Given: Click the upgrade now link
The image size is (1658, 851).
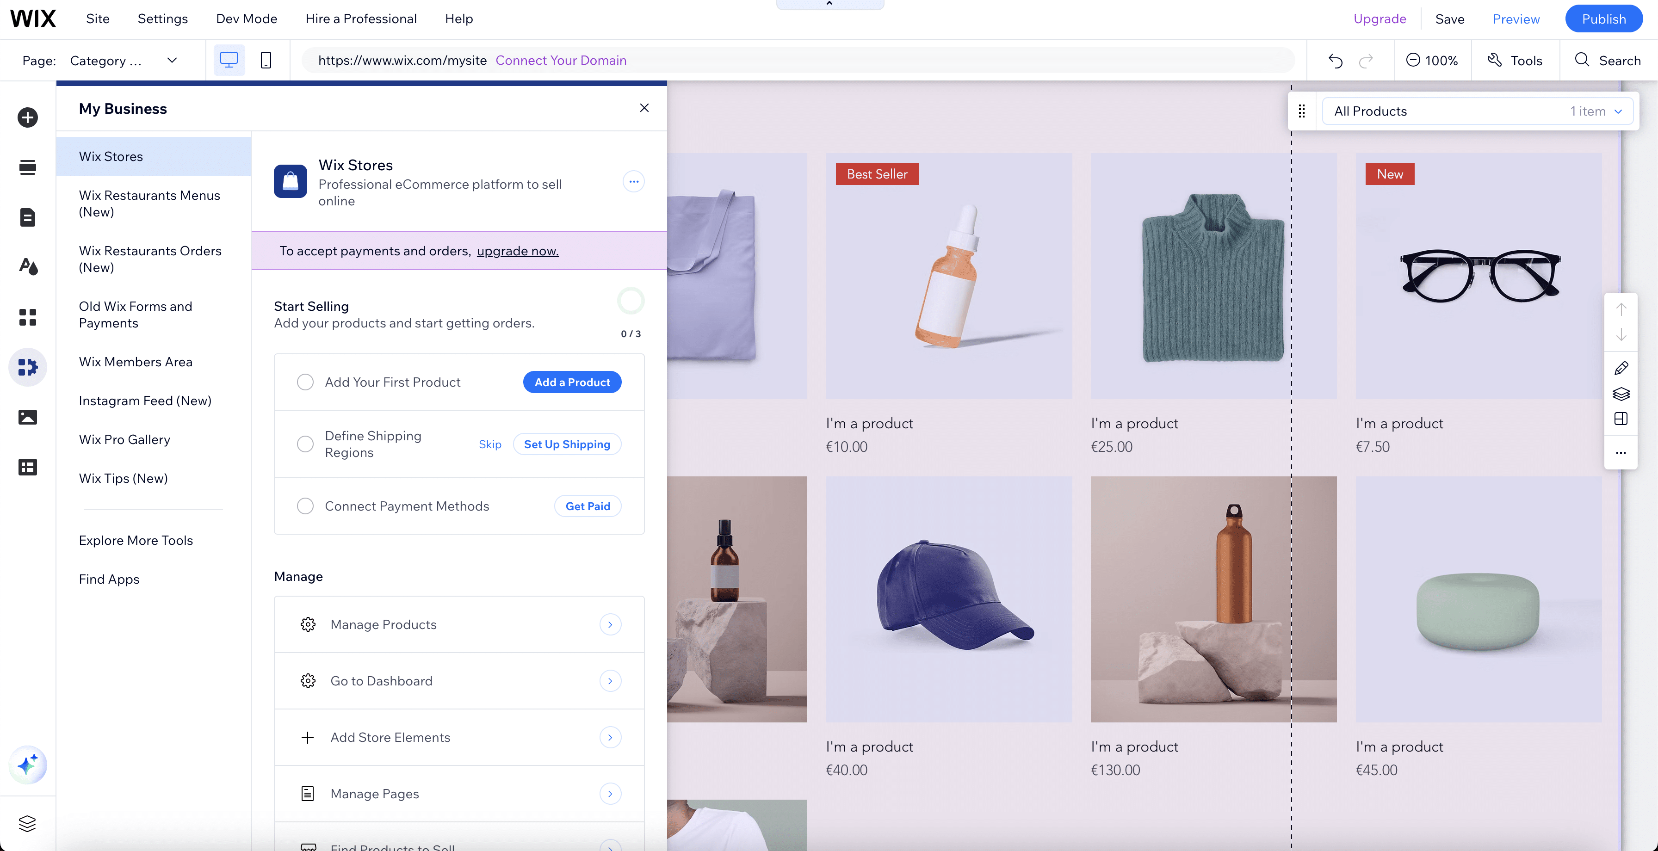Looking at the screenshot, I should click(518, 251).
